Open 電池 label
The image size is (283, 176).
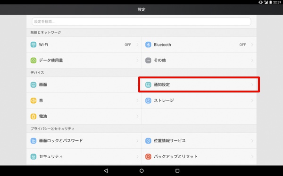[x=43, y=116]
